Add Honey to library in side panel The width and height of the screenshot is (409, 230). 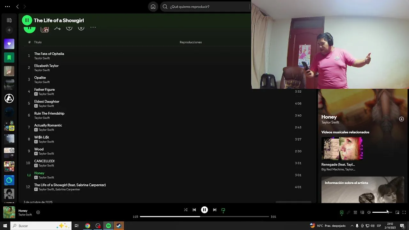pos(401,119)
